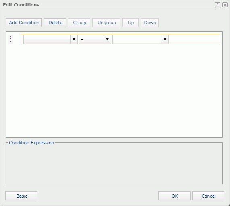This screenshot has width=230, height=206.
Task: Click the dotted condition row handle
Action: click(11, 40)
